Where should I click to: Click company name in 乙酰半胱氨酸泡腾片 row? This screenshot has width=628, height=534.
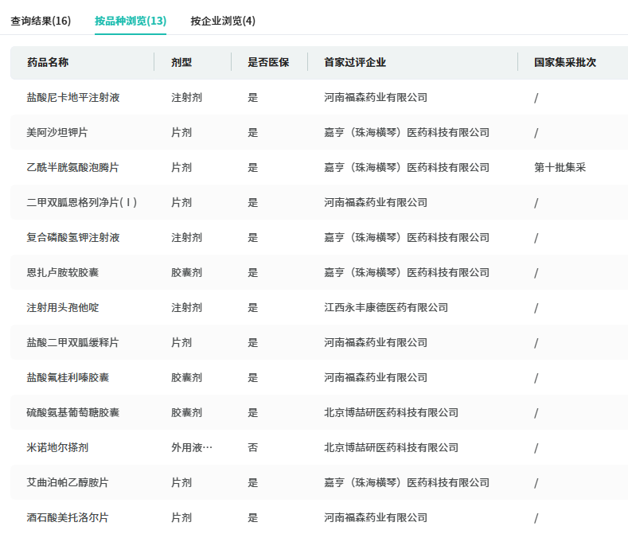coord(407,167)
